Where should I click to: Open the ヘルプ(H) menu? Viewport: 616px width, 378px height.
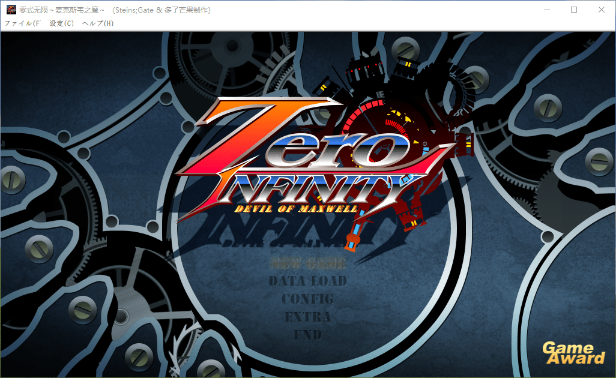click(x=98, y=23)
